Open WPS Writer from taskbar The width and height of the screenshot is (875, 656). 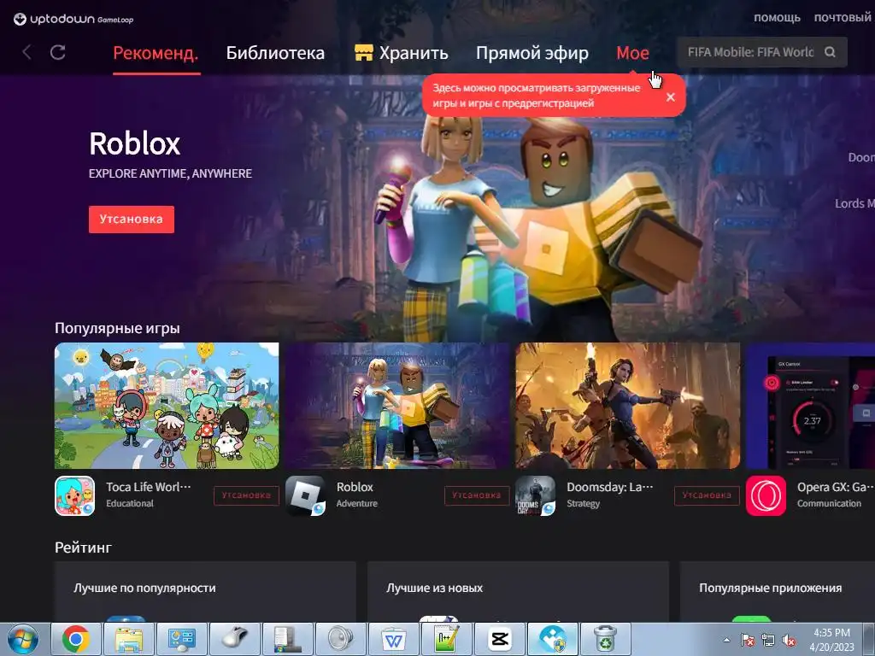click(393, 639)
